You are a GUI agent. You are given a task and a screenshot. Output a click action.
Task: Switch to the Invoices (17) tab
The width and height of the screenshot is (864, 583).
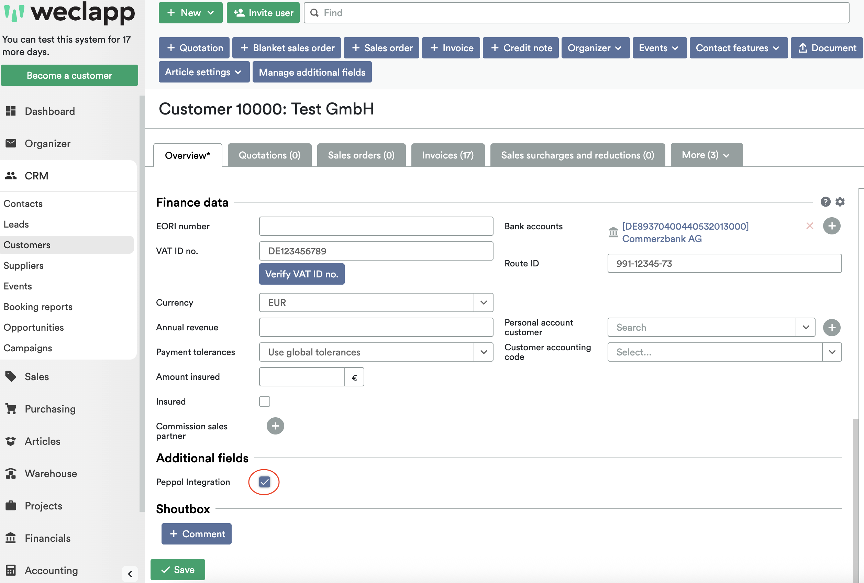447,155
